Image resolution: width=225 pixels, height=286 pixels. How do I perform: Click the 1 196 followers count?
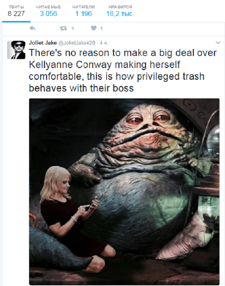click(83, 14)
